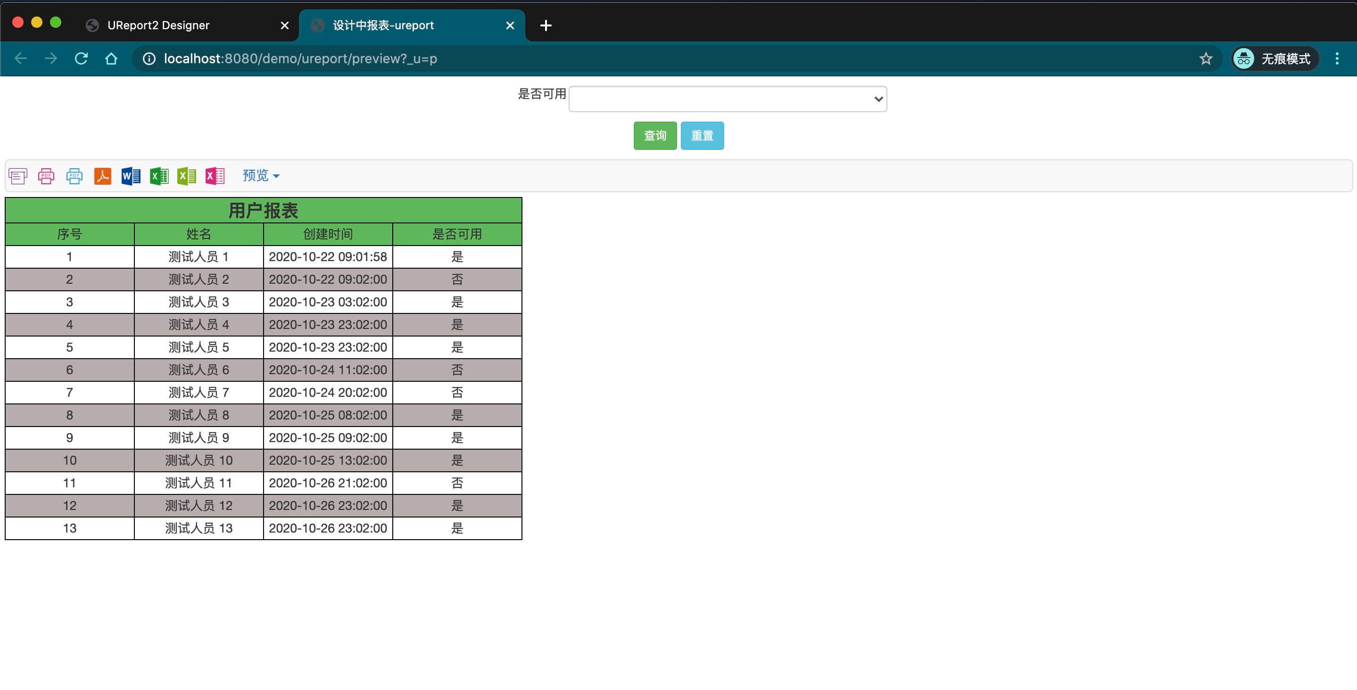Click the address bar URL

(300, 58)
